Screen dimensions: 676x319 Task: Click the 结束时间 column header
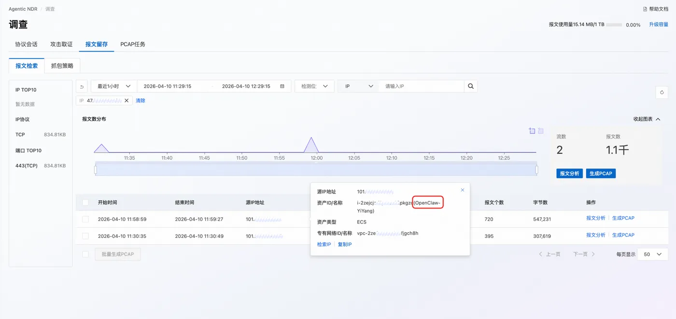click(x=184, y=203)
